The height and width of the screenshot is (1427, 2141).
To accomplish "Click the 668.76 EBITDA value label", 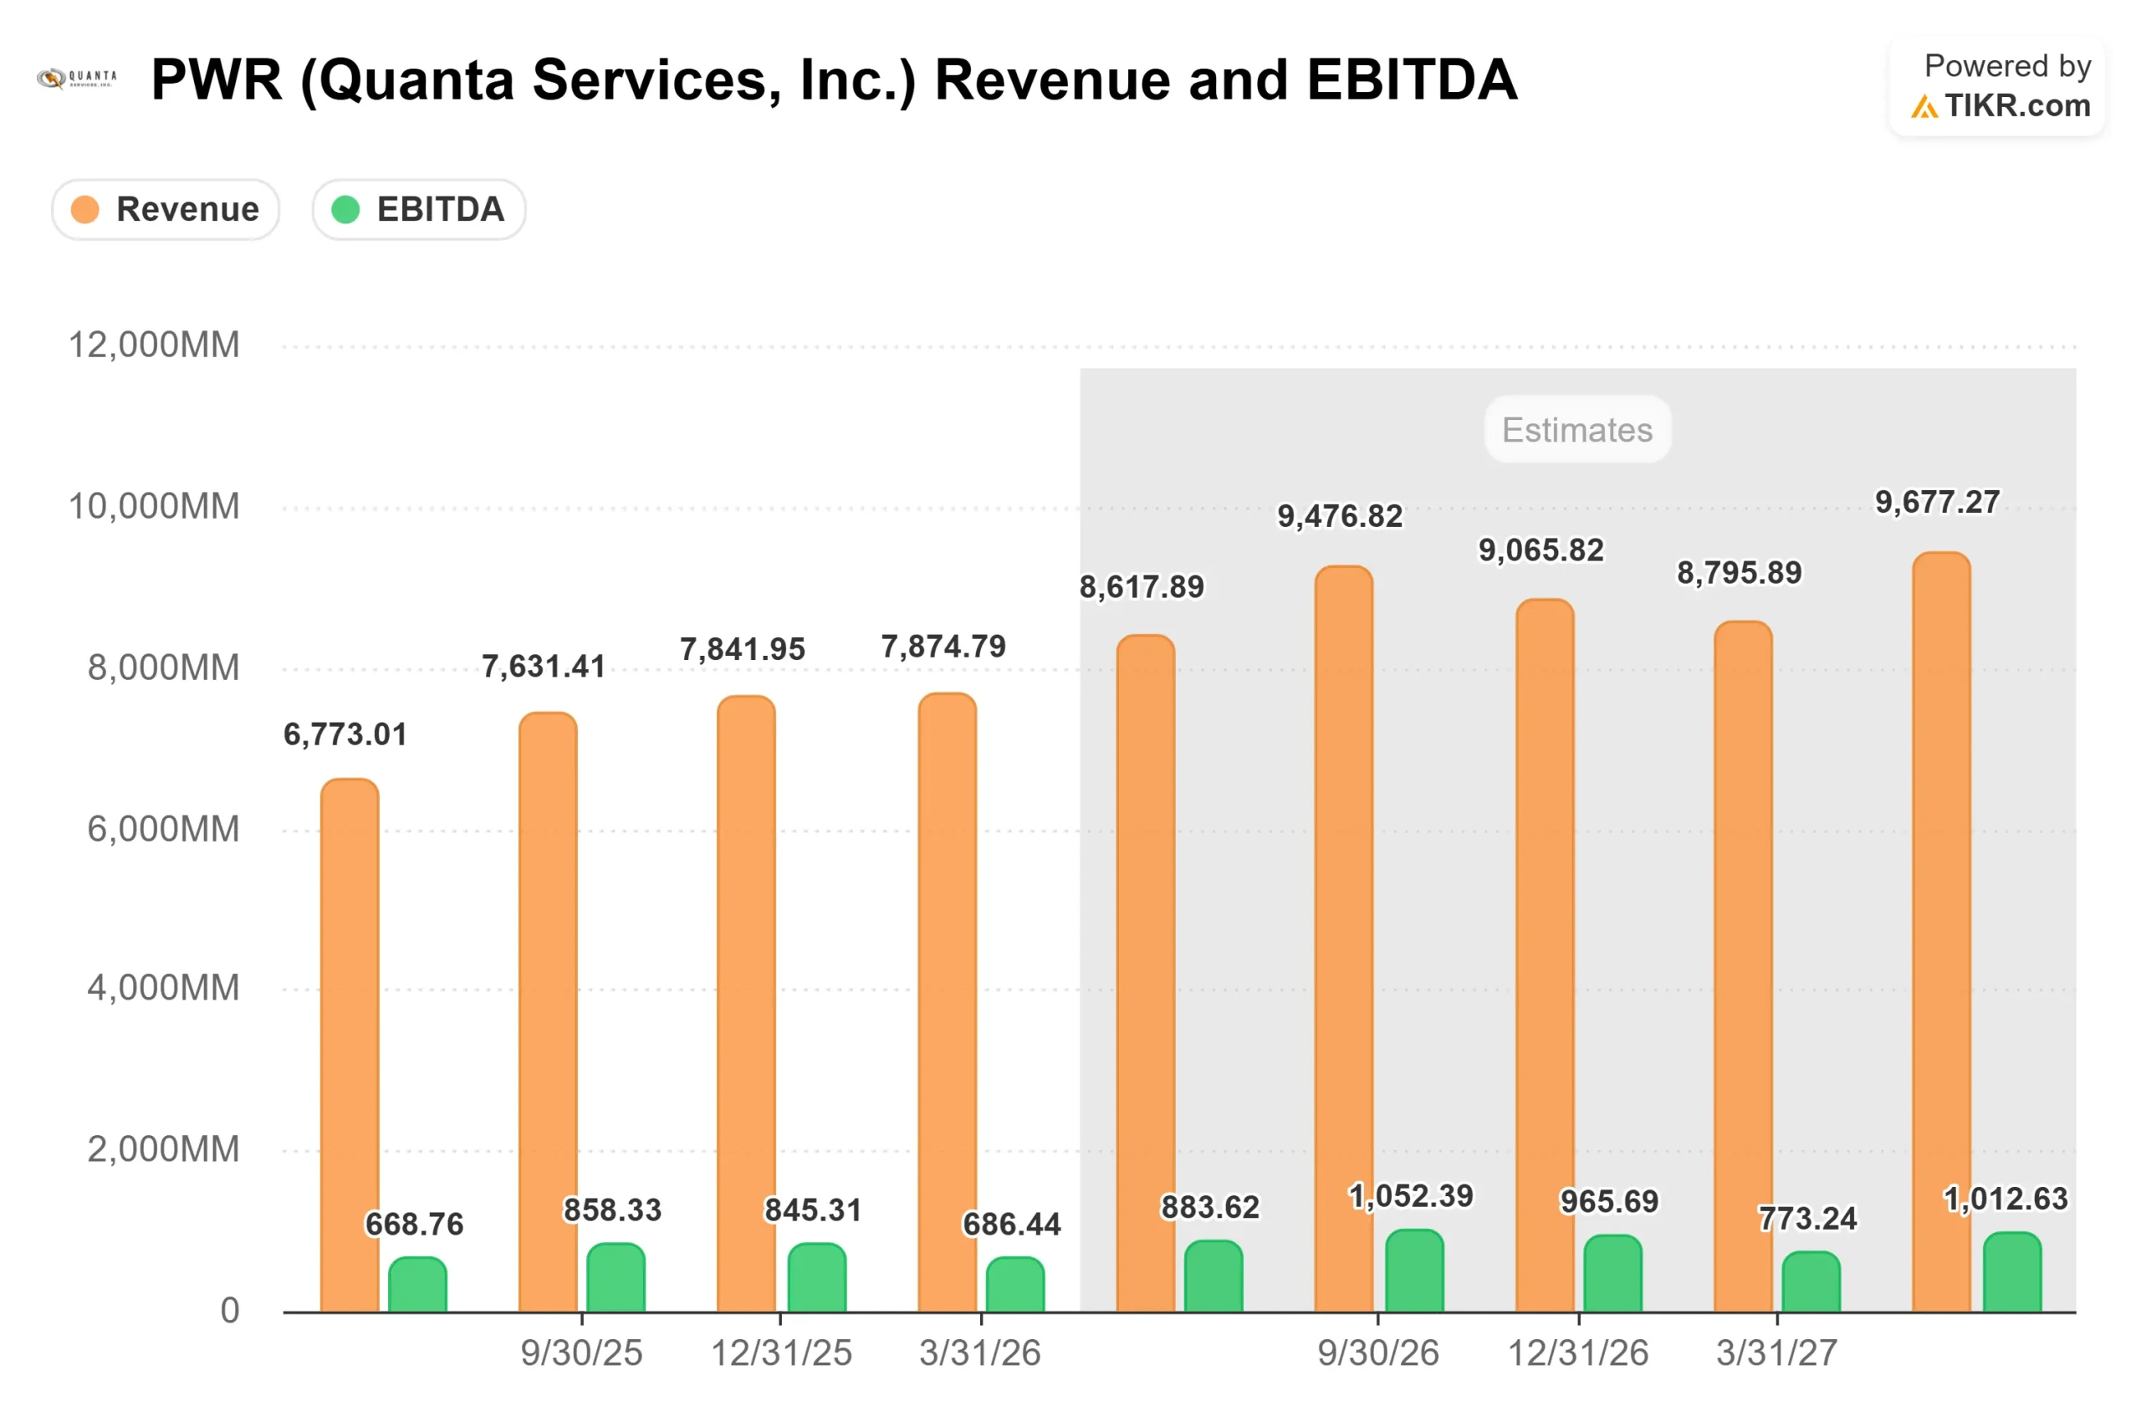I will click(x=415, y=1225).
